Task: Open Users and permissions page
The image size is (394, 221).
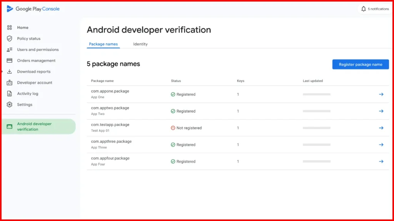Action: tap(38, 49)
